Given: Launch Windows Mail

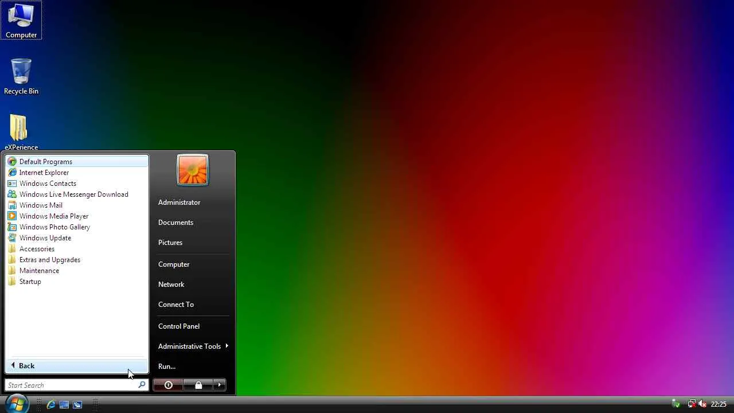Looking at the screenshot, I should (x=77, y=205).
